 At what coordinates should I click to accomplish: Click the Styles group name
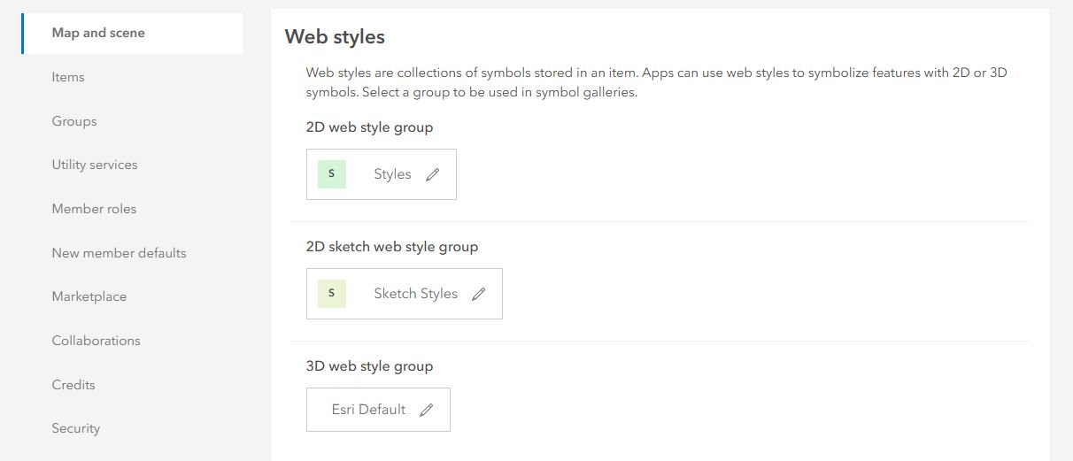click(392, 174)
